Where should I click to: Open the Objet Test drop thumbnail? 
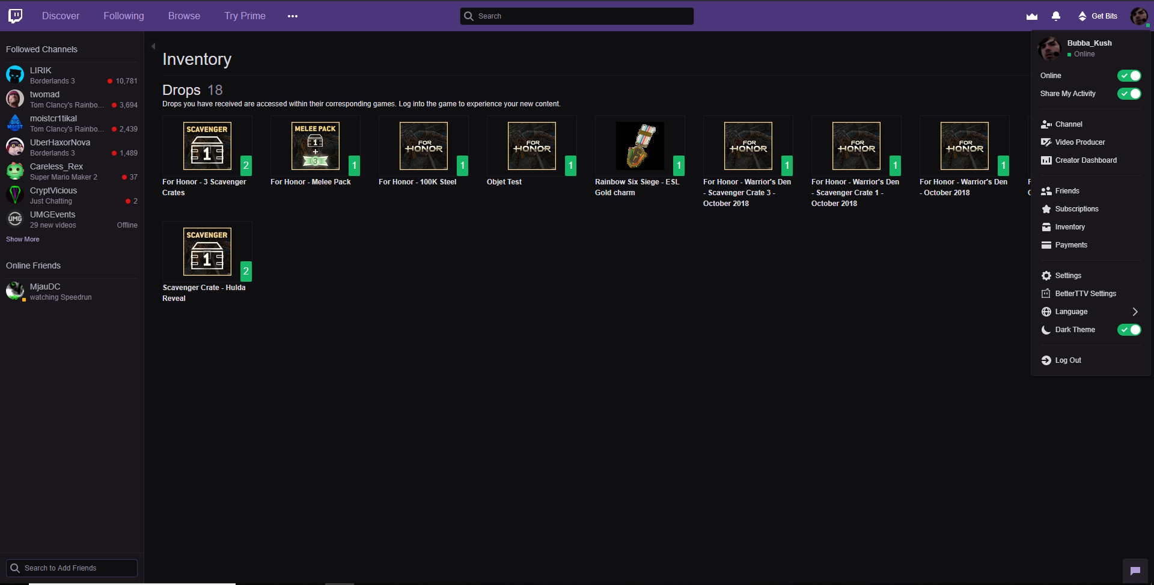tap(532, 146)
